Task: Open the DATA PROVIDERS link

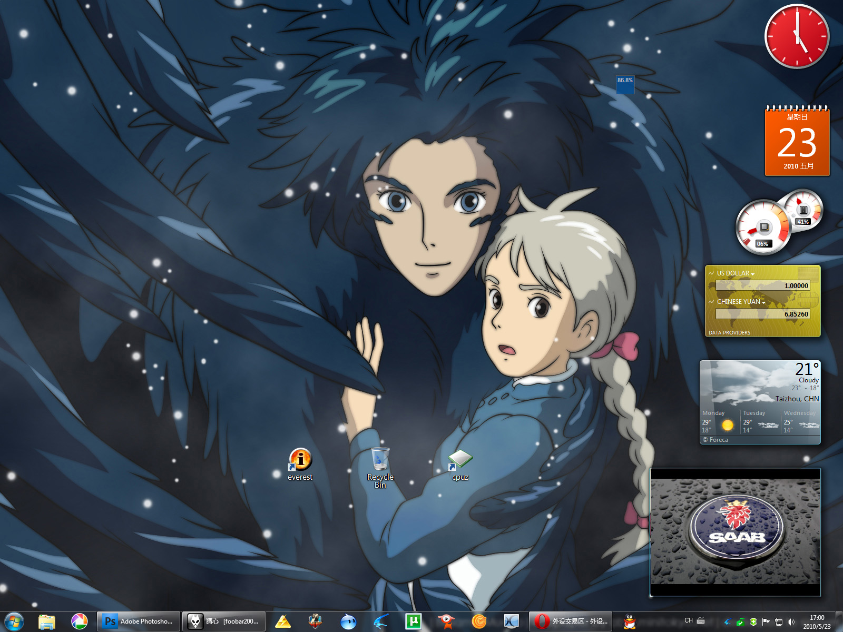Action: pos(730,333)
